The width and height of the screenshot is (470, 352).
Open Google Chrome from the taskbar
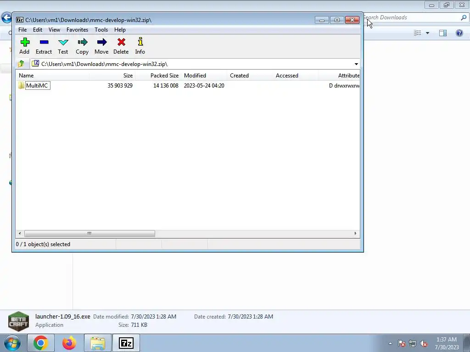[x=41, y=343]
